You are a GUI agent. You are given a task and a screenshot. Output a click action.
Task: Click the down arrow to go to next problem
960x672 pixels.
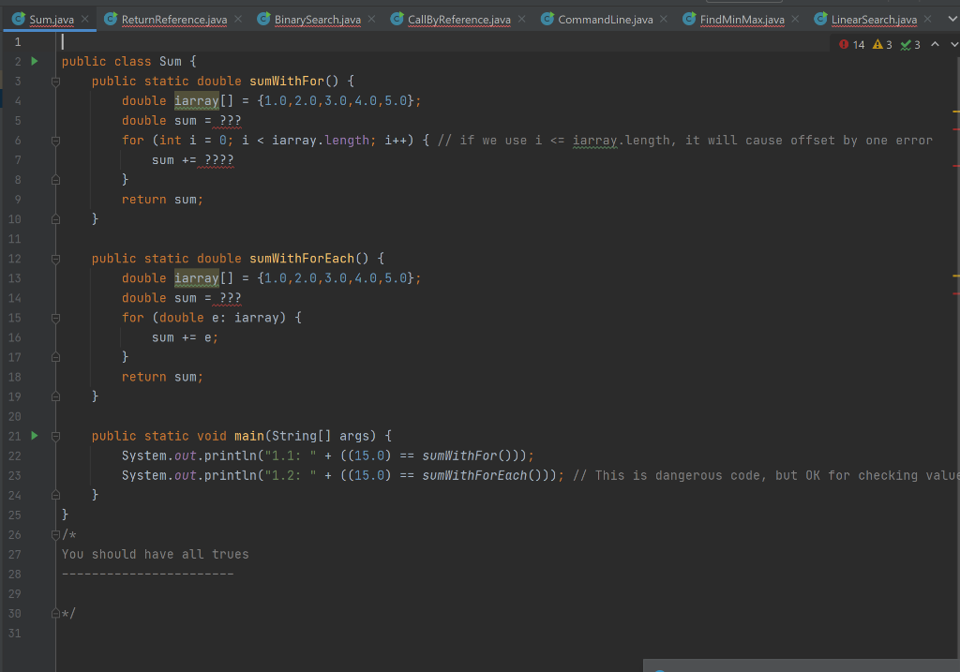coord(953,43)
